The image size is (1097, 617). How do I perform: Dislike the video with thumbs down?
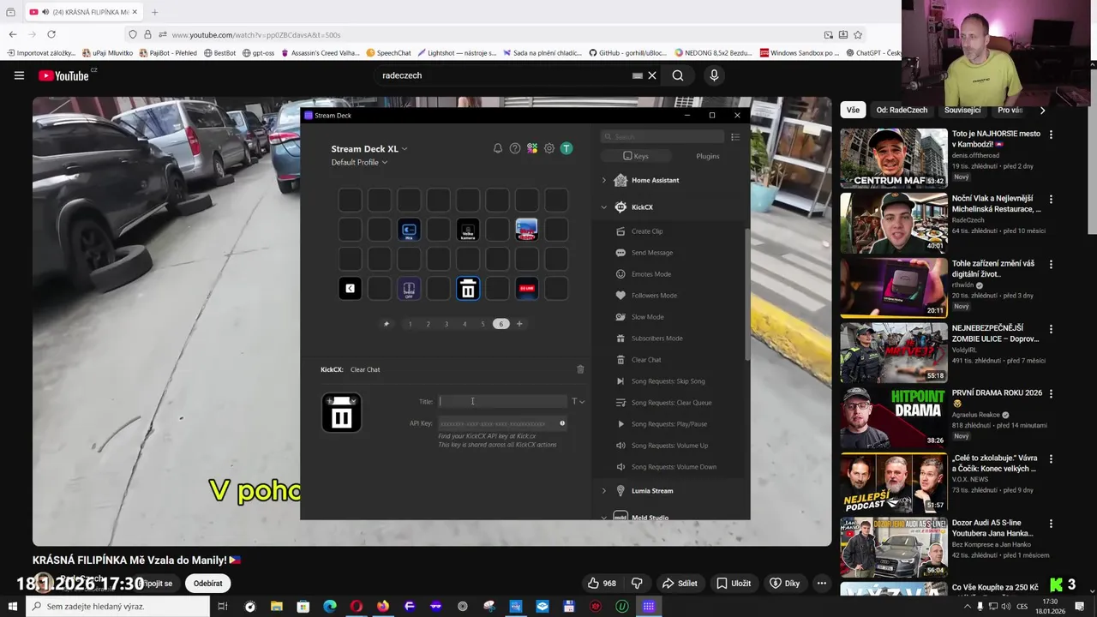point(637,584)
